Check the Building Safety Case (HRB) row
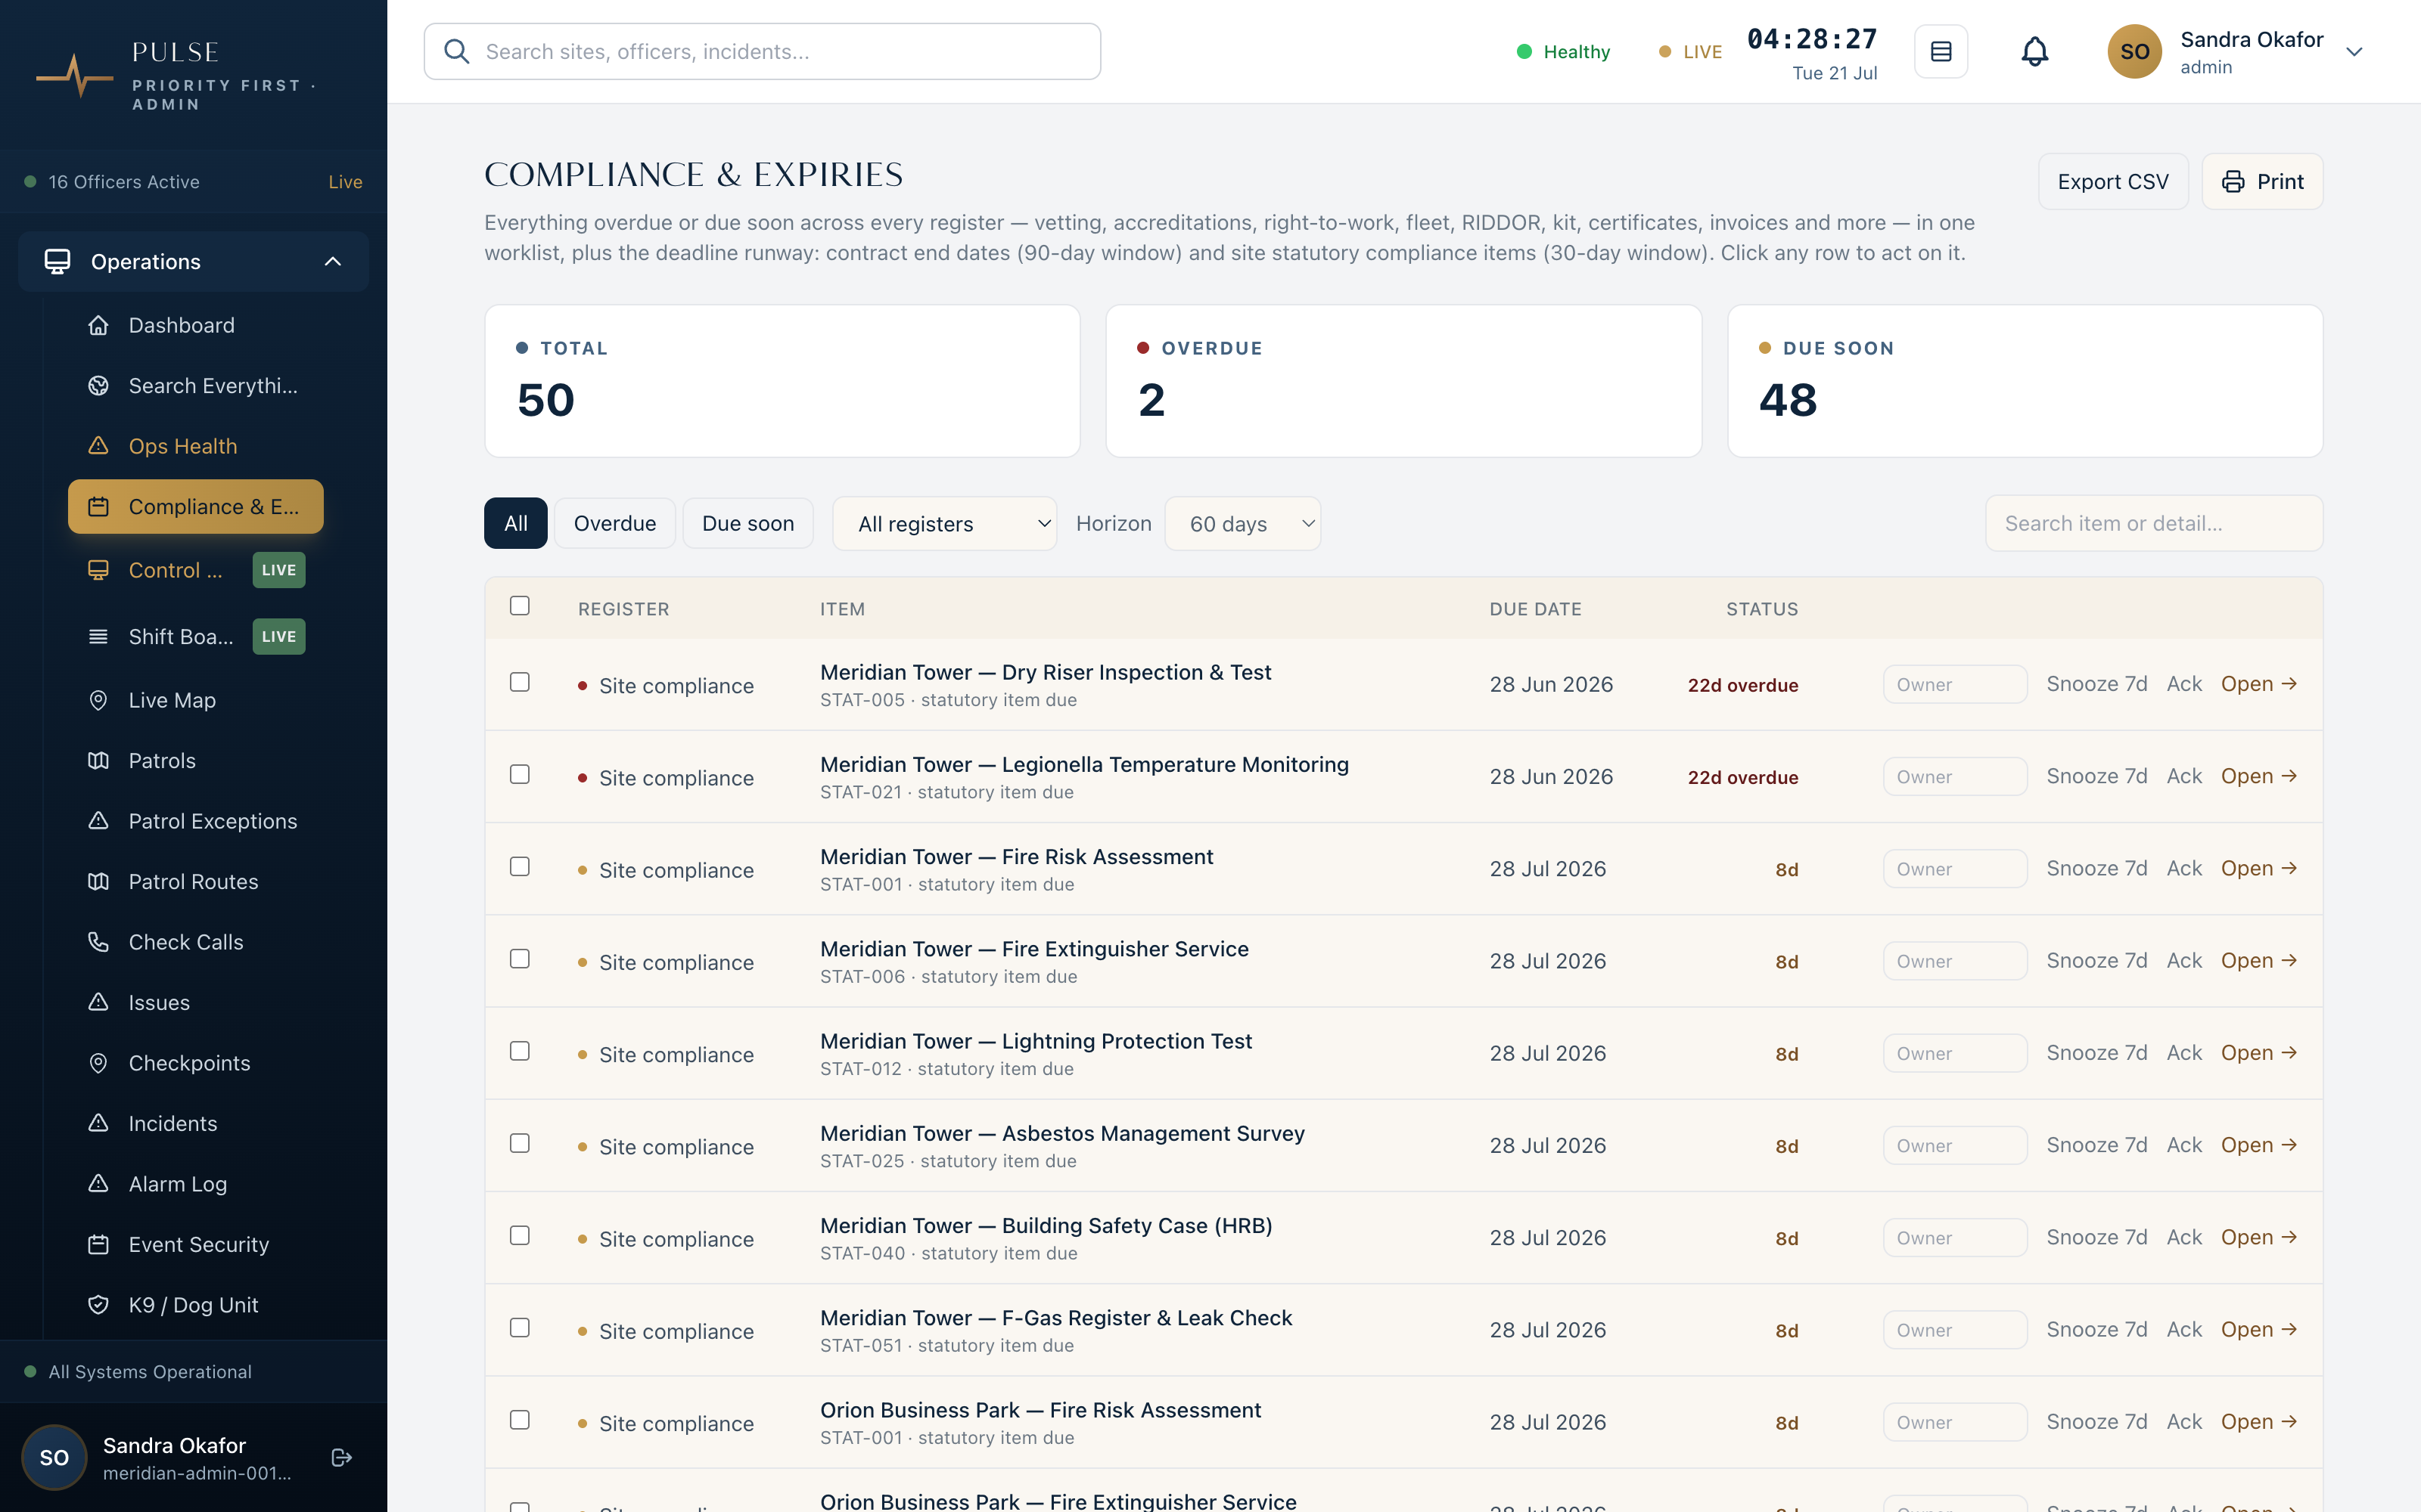Screen dimensions: 2421x1512 519,1236
